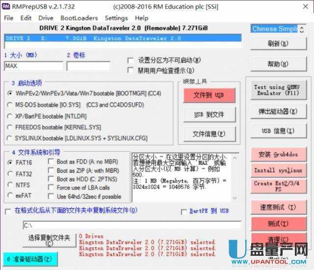Check Boot as HDD (C: 2PTNS)
The image size is (314, 270).
(52, 179)
